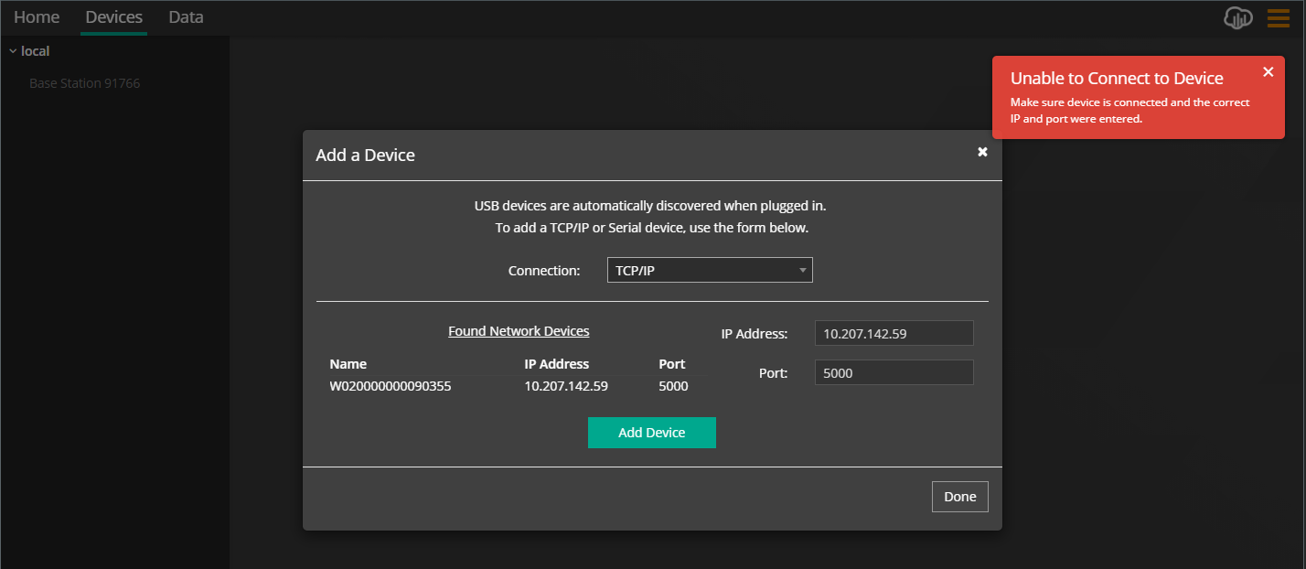This screenshot has height=569, width=1306.
Task: Open the Found Network Devices link
Action: (x=519, y=330)
